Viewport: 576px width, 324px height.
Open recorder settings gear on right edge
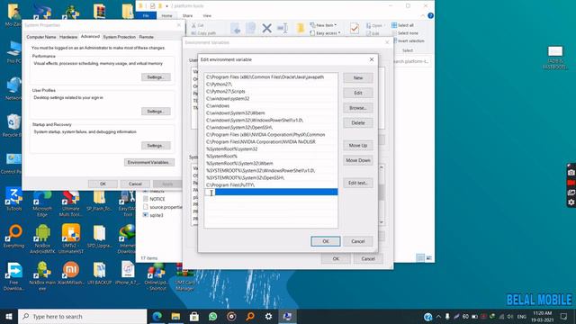pos(571,202)
